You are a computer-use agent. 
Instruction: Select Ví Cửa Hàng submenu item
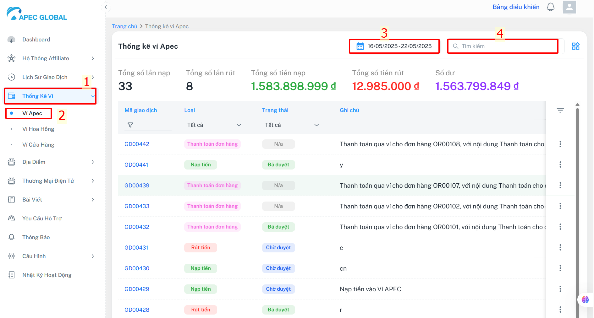click(x=38, y=145)
